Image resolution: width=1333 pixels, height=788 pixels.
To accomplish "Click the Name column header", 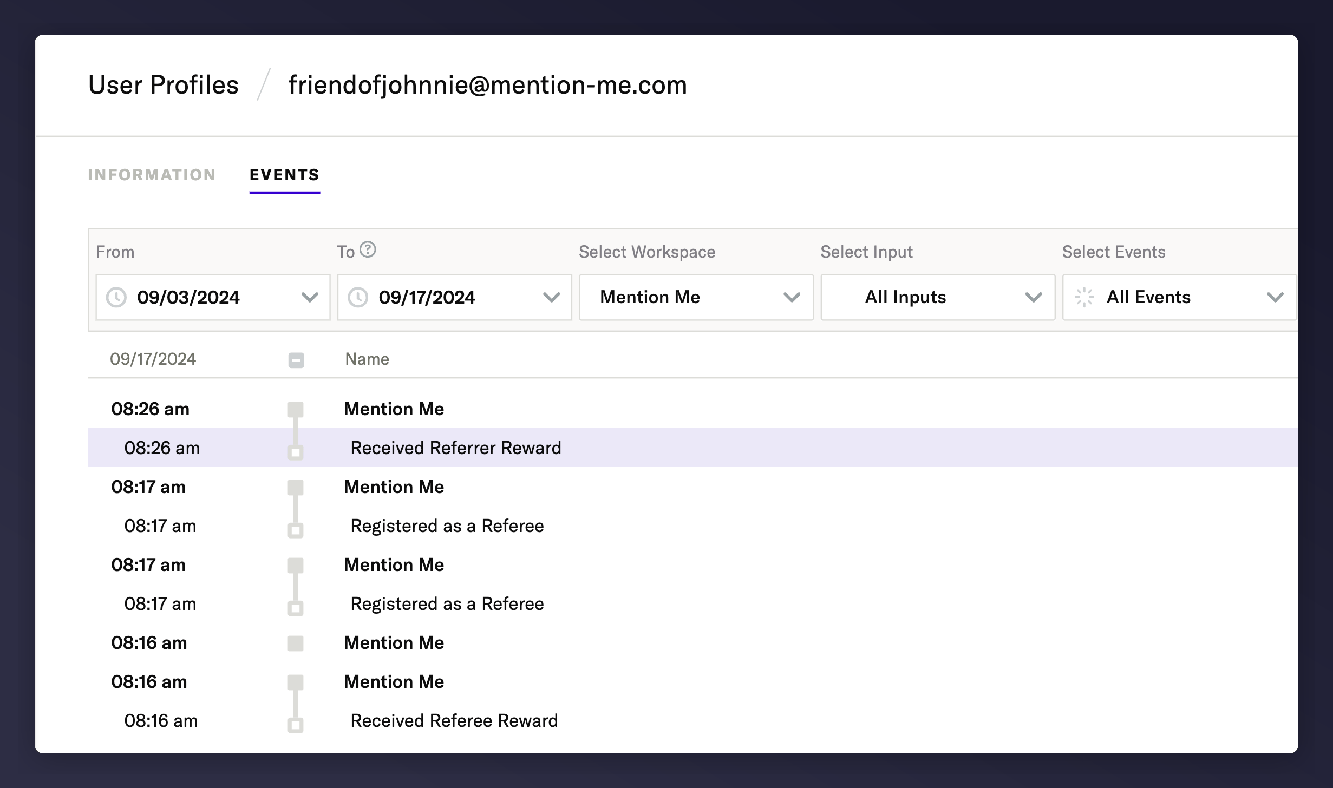I will 367,359.
